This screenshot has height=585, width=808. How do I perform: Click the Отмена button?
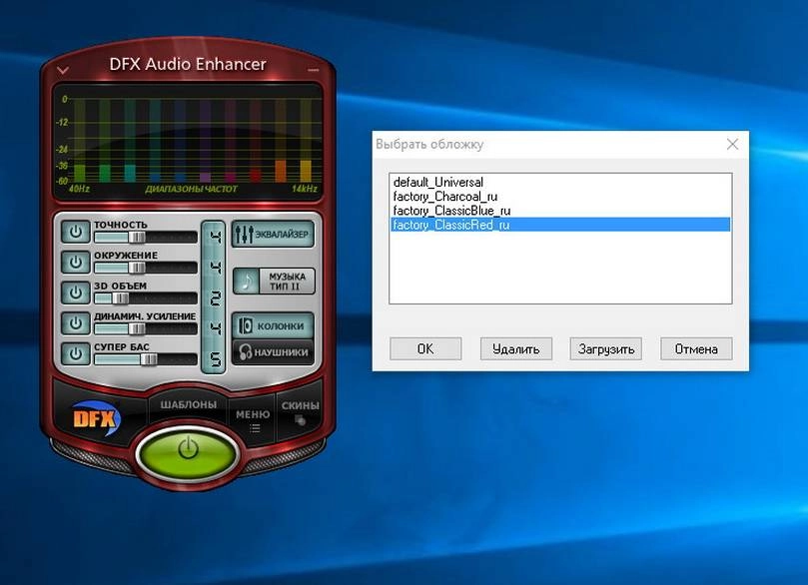(696, 349)
